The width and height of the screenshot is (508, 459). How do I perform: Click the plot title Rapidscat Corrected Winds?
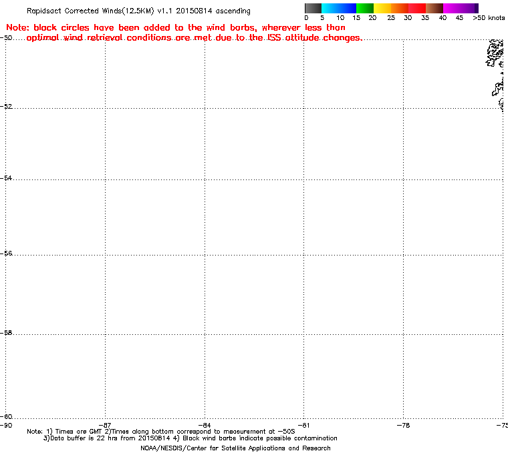tap(138, 11)
